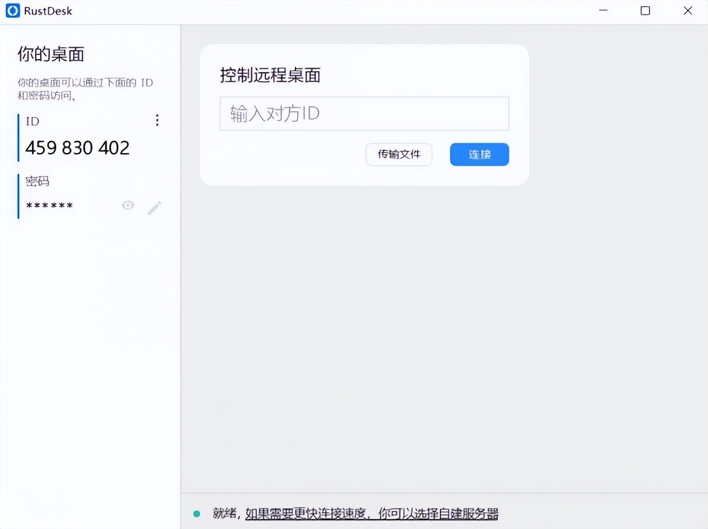This screenshot has height=529, width=708.
Task: Select the 连接 connect button
Action: tap(479, 154)
